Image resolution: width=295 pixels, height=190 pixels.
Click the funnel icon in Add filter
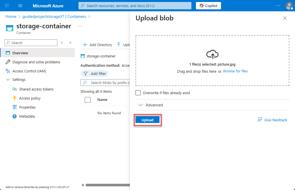86,74
